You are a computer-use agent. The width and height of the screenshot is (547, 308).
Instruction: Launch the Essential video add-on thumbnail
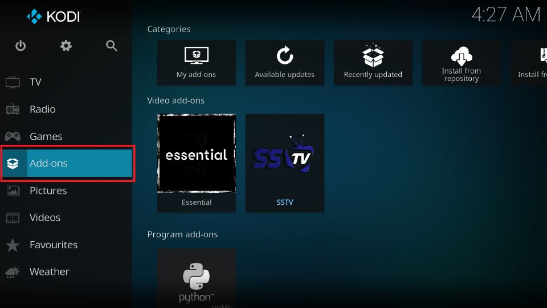tap(197, 153)
